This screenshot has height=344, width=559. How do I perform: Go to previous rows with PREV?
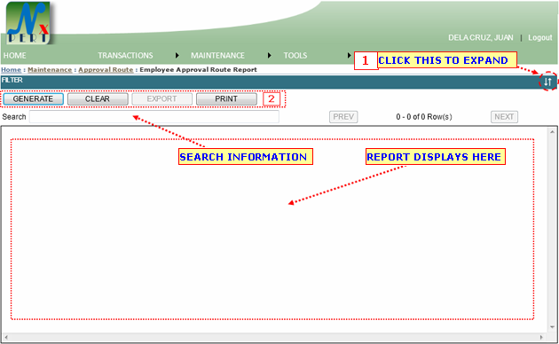pos(343,117)
